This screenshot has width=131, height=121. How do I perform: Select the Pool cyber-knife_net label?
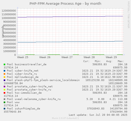[x=23, y=71]
